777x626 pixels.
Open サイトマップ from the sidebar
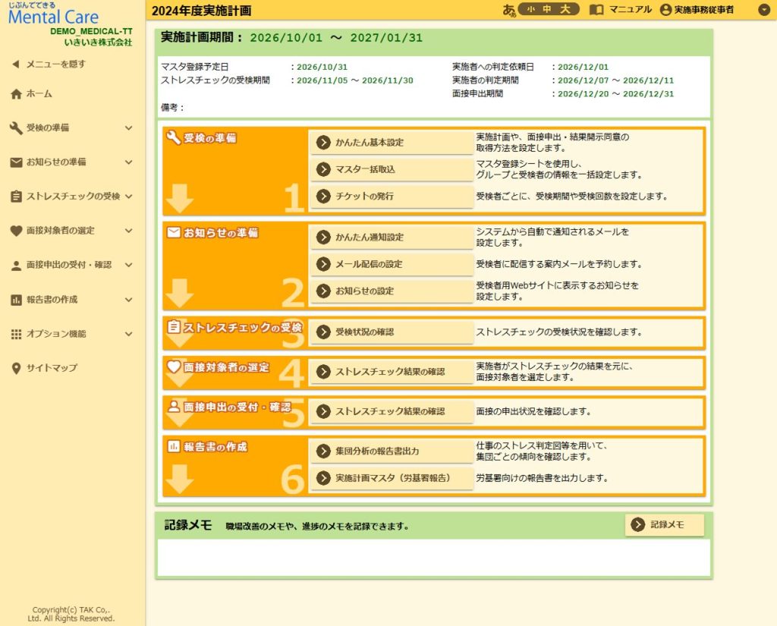pyautogui.click(x=52, y=368)
